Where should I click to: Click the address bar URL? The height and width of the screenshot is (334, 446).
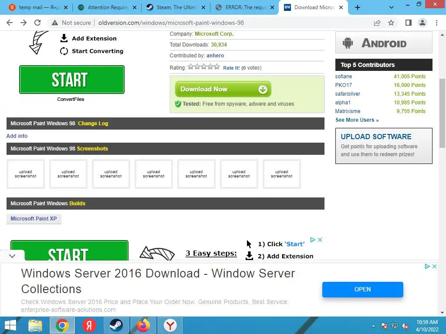coord(171,23)
